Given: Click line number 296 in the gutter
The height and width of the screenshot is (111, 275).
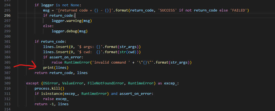Looking at the screenshot, I should [x=7, y=16].
